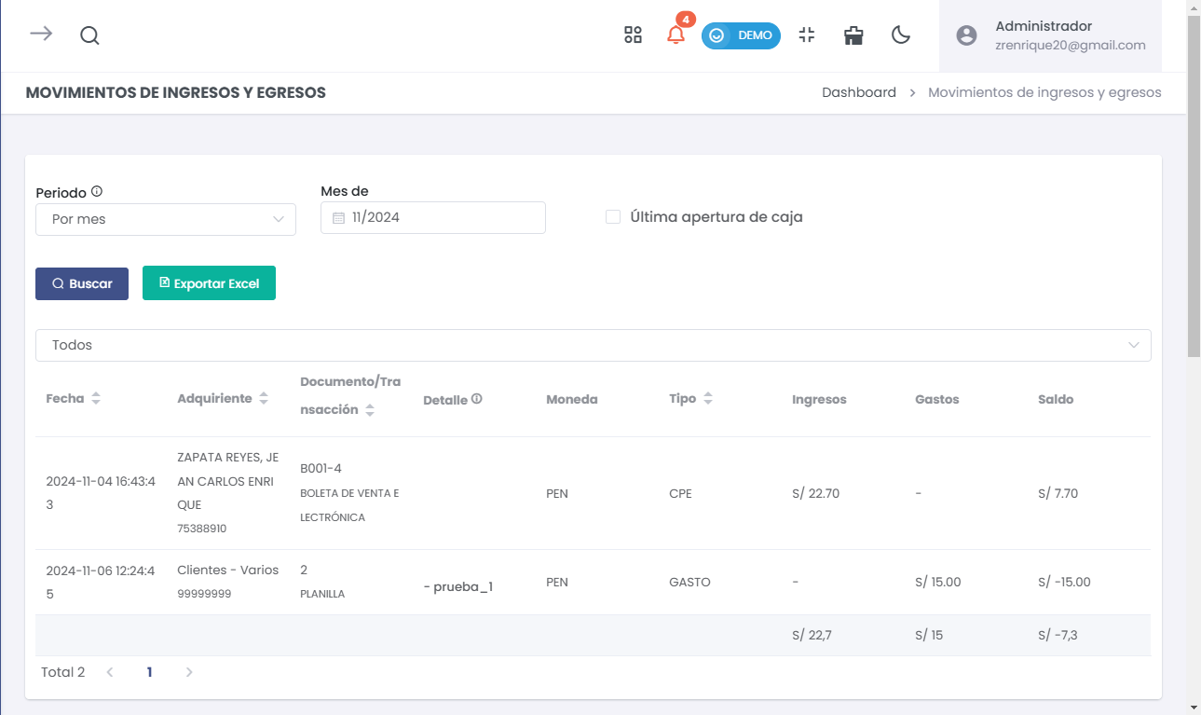Sort the table by Fecha column
The width and height of the screenshot is (1201, 715).
(x=96, y=399)
